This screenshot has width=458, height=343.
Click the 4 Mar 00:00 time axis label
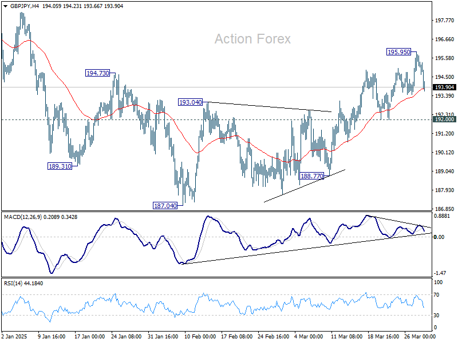pyautogui.click(x=309, y=336)
